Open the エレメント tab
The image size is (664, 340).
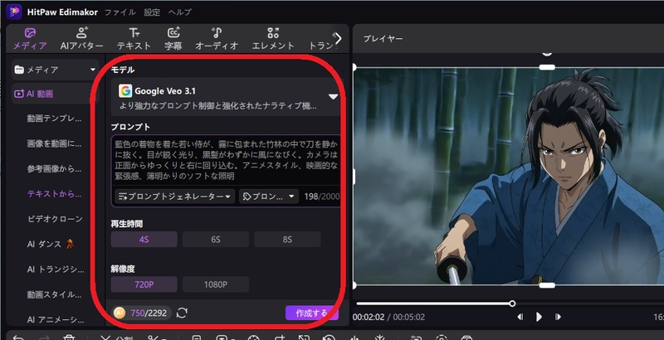point(273,39)
